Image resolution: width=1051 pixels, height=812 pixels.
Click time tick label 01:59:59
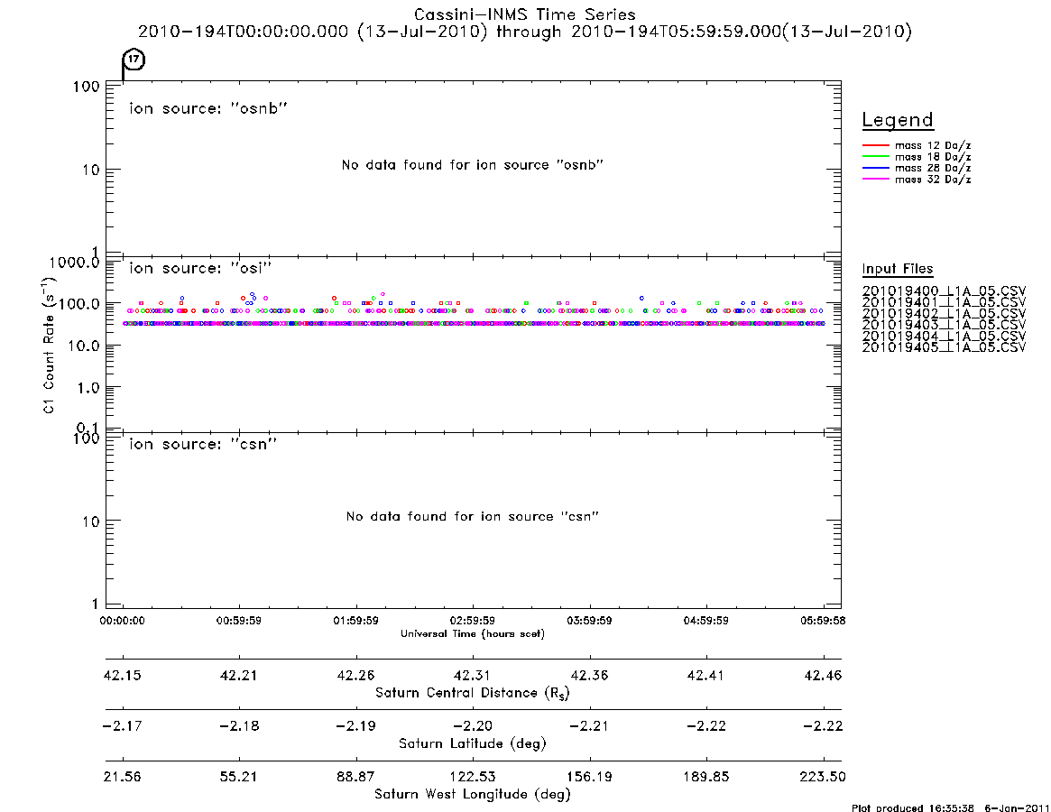coord(356,621)
